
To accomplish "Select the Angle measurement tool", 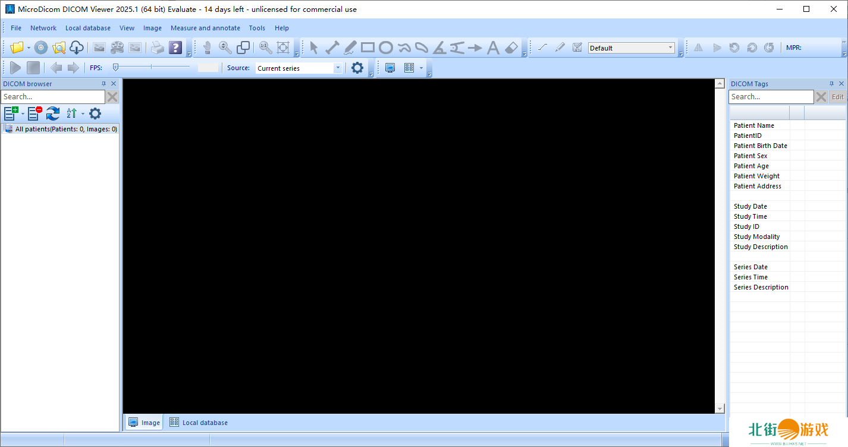I will 439,48.
